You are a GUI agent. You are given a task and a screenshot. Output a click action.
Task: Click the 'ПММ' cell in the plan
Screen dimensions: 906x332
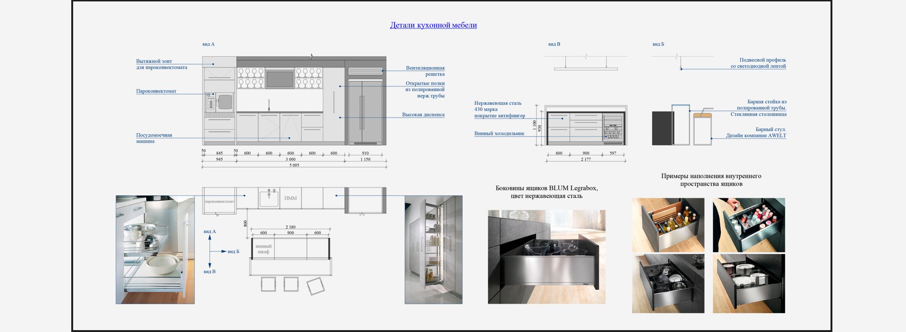(x=291, y=198)
